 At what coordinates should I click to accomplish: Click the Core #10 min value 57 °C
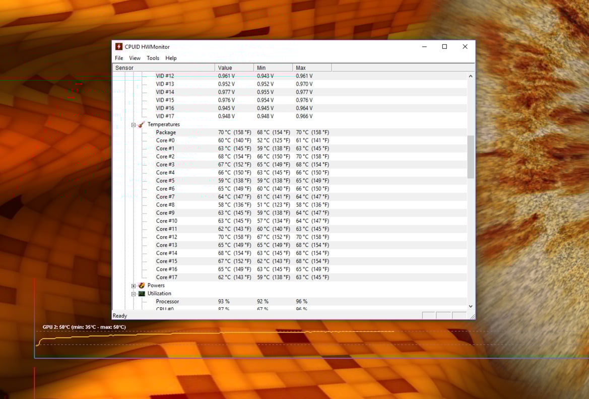274,221
